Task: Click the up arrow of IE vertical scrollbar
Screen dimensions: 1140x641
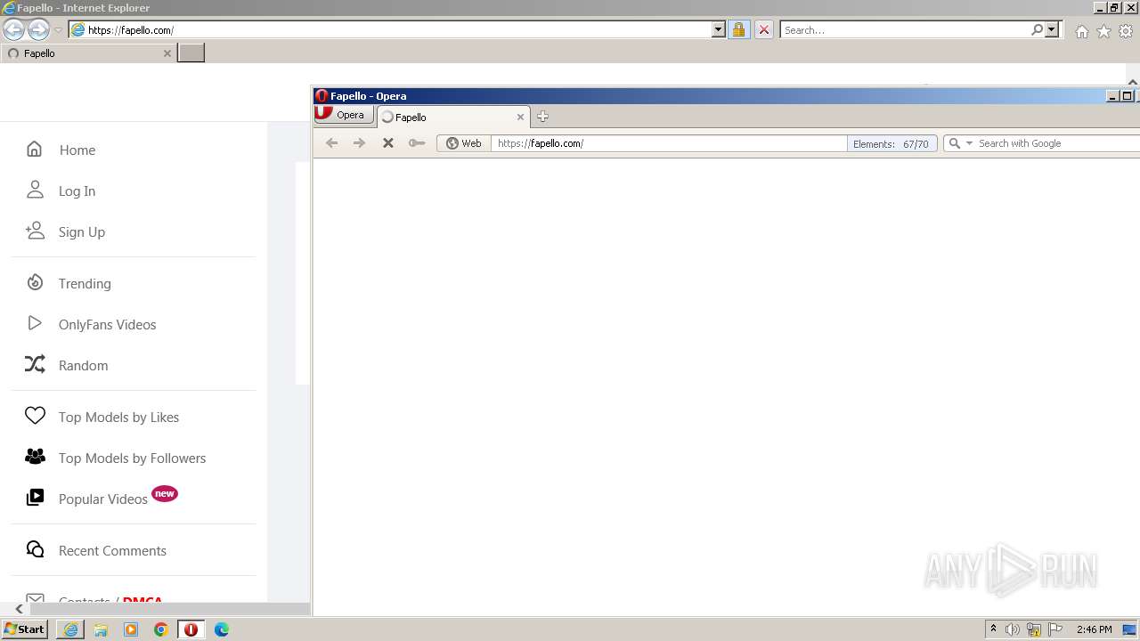Action: [1133, 82]
